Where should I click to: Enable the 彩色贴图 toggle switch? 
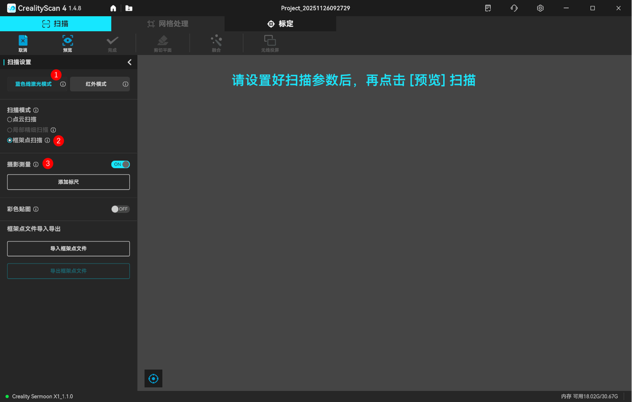tap(120, 209)
